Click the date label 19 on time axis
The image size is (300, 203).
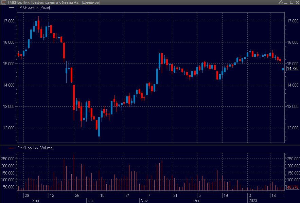click(x=226, y=196)
